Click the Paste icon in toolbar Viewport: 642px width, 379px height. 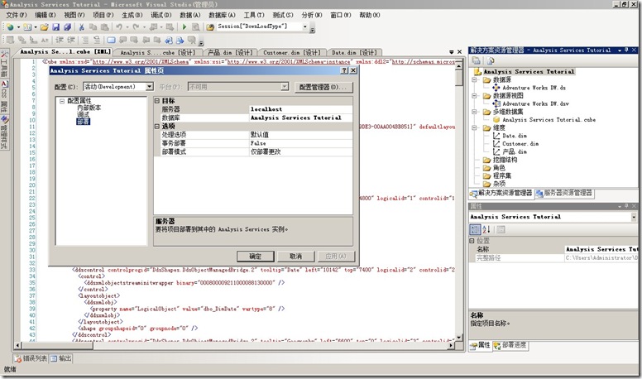[x=105, y=27]
